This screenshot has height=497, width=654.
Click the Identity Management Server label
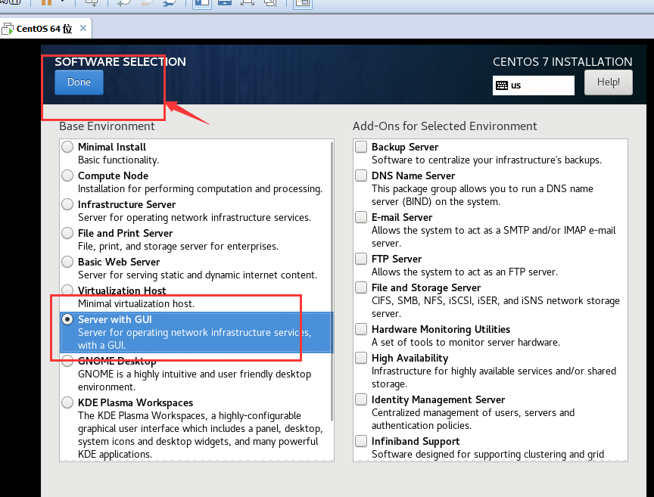coord(438,400)
